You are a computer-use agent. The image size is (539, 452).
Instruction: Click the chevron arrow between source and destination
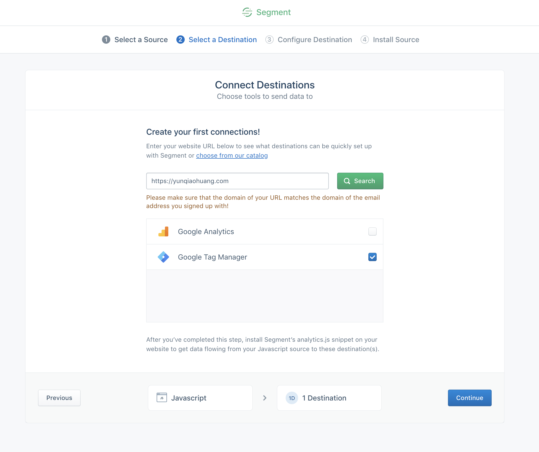click(x=265, y=398)
